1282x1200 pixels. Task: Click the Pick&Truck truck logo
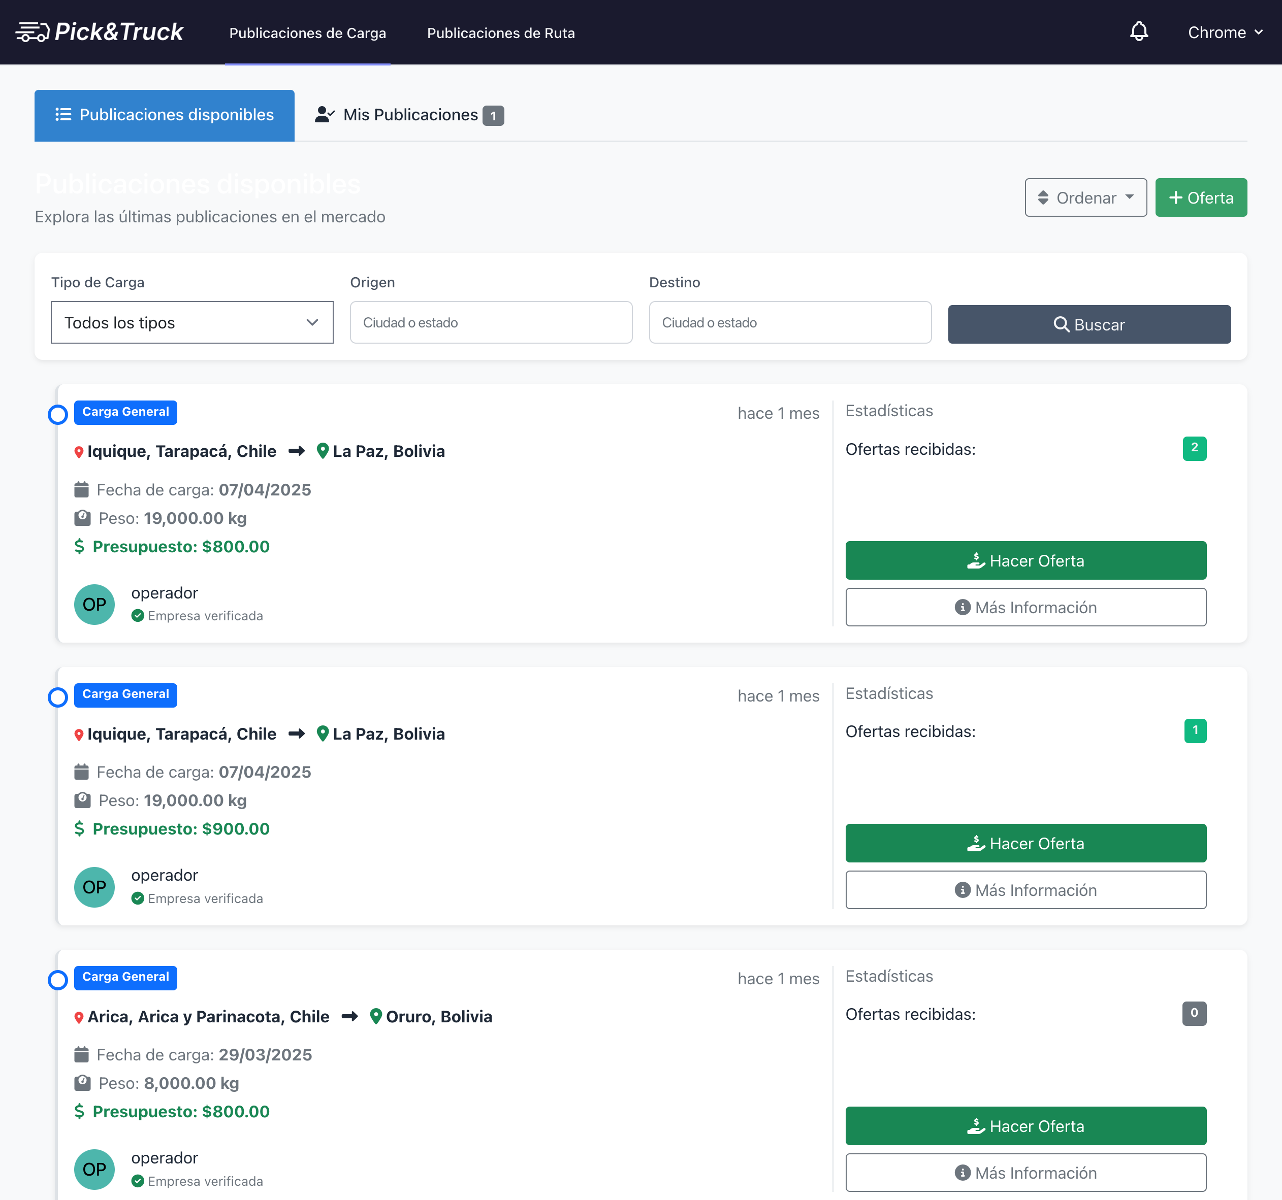click(x=32, y=31)
